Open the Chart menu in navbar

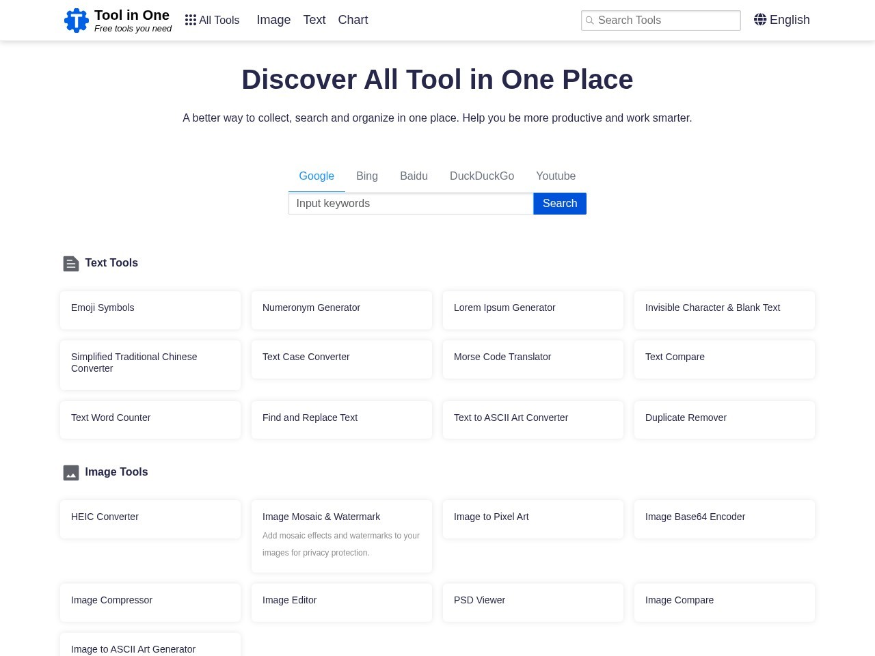pos(353,20)
